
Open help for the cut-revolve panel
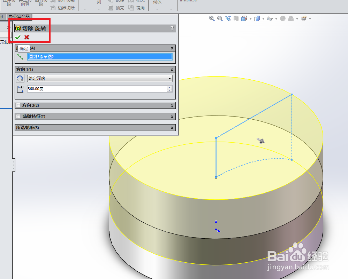(172, 28)
